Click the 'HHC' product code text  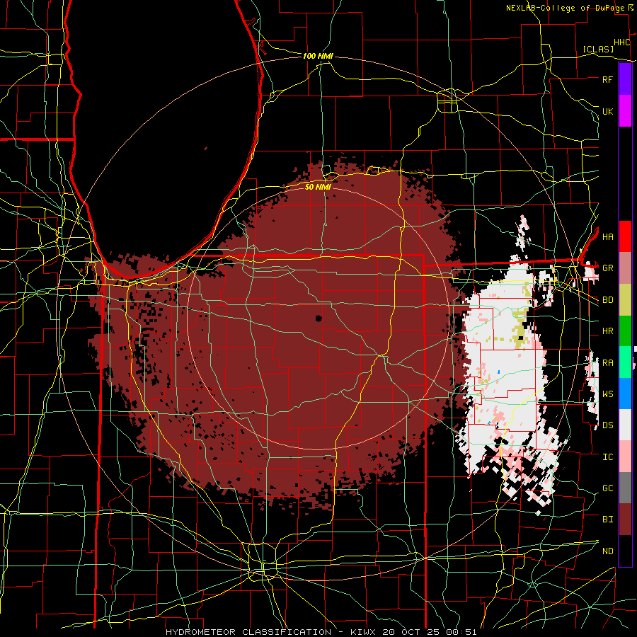pyautogui.click(x=621, y=42)
